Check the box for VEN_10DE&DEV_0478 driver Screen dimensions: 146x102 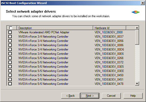(x=10, y=84)
